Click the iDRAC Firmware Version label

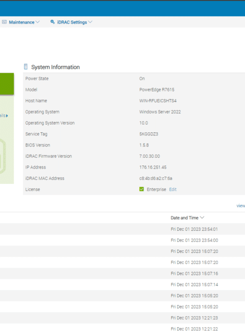tap(48, 156)
